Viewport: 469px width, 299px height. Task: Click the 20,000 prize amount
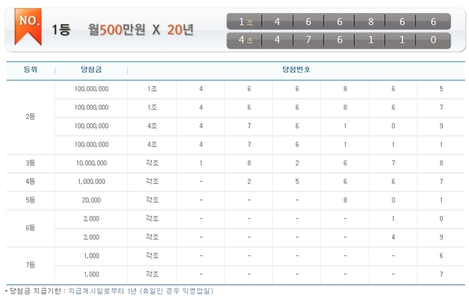[91, 200]
